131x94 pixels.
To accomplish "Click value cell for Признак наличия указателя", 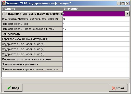I will pyautogui.click(x=96, y=64).
